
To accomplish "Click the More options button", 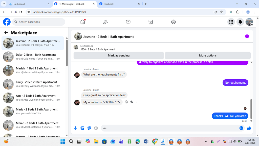I will click(x=208, y=56).
